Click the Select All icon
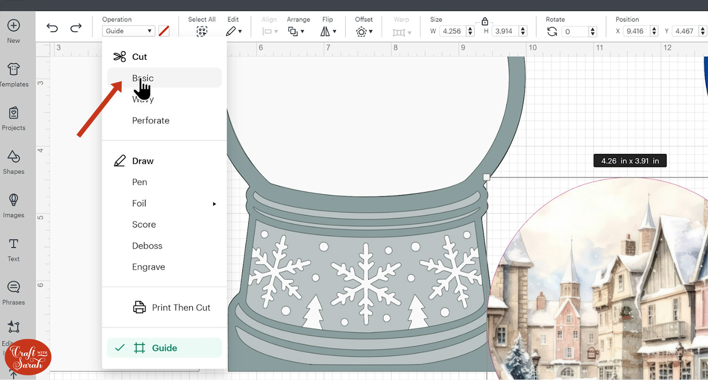The width and height of the screenshot is (708, 380). pyautogui.click(x=202, y=32)
